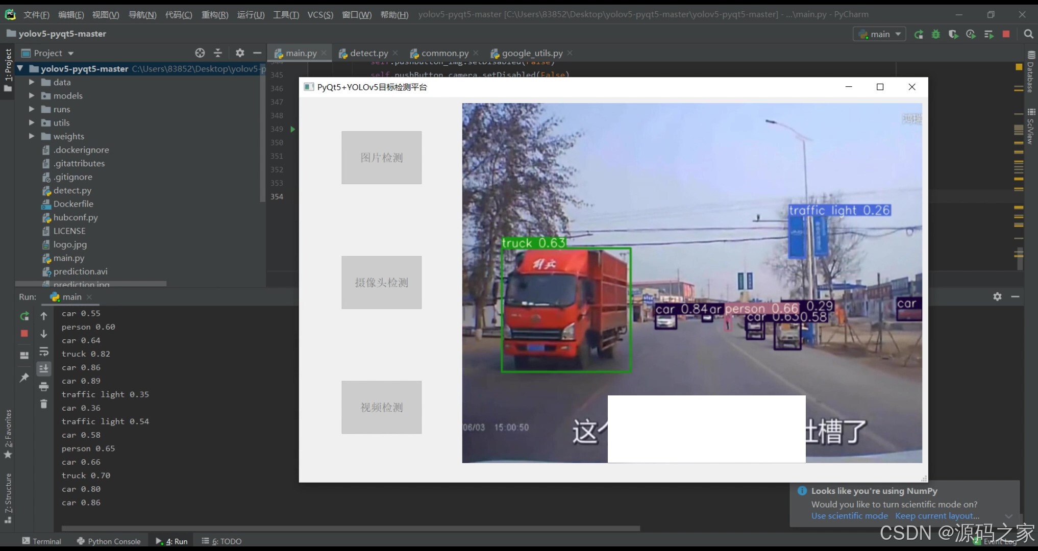Open the VCS menu
This screenshot has width=1038, height=551.
click(320, 15)
